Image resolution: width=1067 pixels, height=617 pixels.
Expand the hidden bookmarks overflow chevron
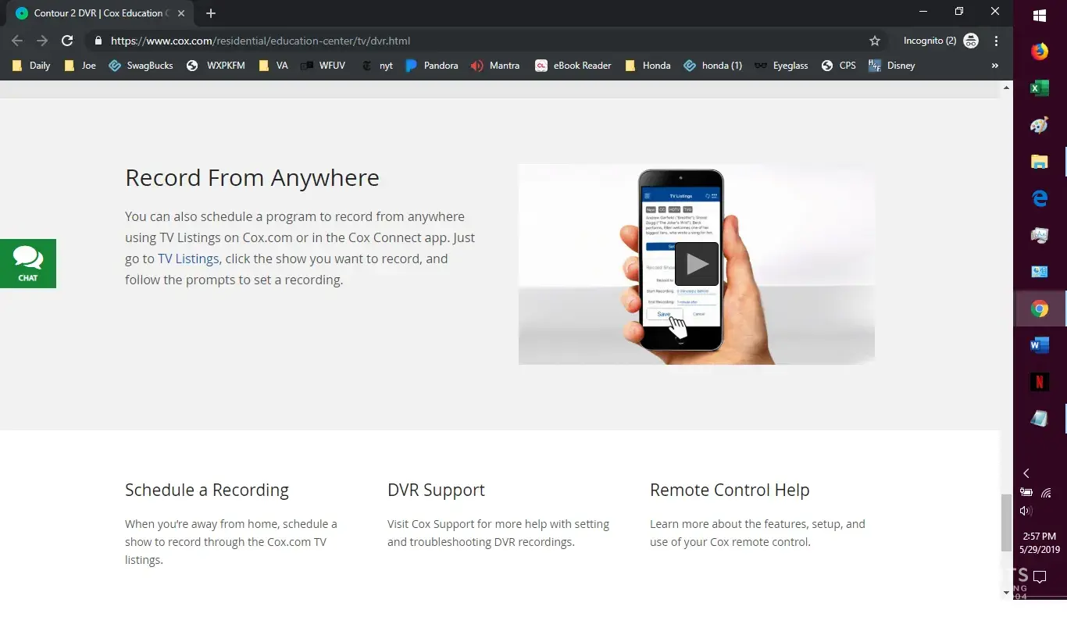[x=994, y=66]
